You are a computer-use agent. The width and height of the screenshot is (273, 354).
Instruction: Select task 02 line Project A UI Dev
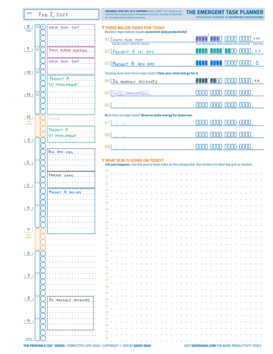point(153,52)
